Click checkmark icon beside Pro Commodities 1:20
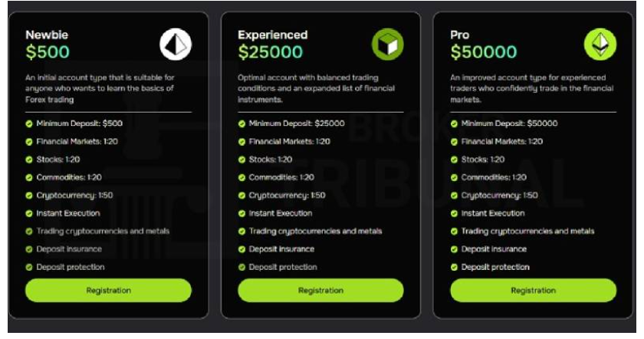The width and height of the screenshot is (644, 339). pos(454,177)
